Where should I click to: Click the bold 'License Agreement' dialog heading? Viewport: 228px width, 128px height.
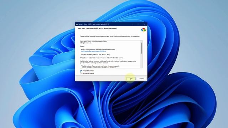(x=97, y=28)
